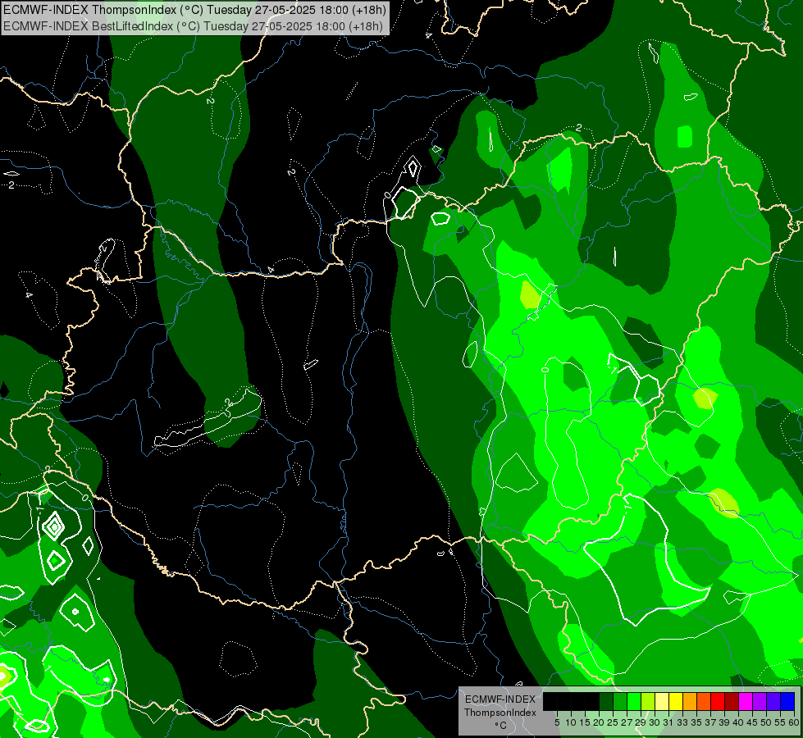Click the ThompsonIndex label in the legend
This screenshot has width=803, height=738.
pos(500,713)
